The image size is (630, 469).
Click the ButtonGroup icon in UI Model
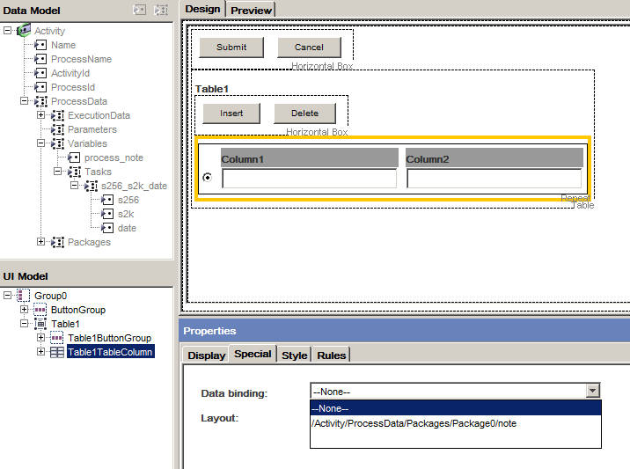pyautogui.click(x=40, y=310)
